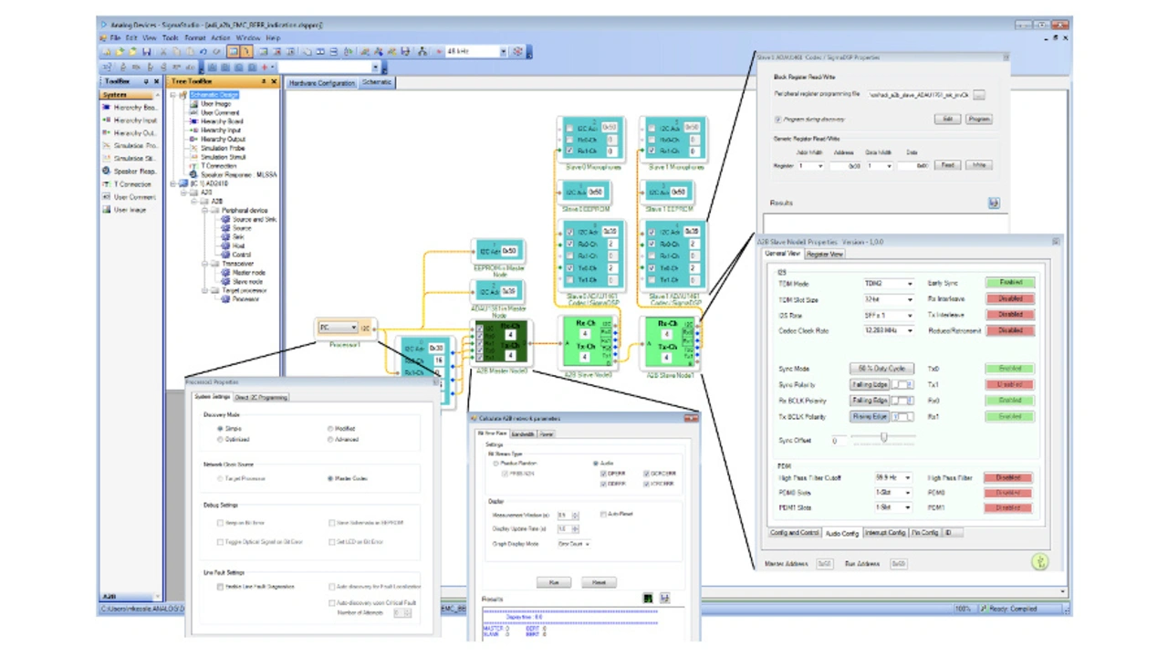Screen dimensions: 1168x657
Task: Click the Hierarchy Board icon in the ToolBox
Action: pyautogui.click(x=107, y=108)
